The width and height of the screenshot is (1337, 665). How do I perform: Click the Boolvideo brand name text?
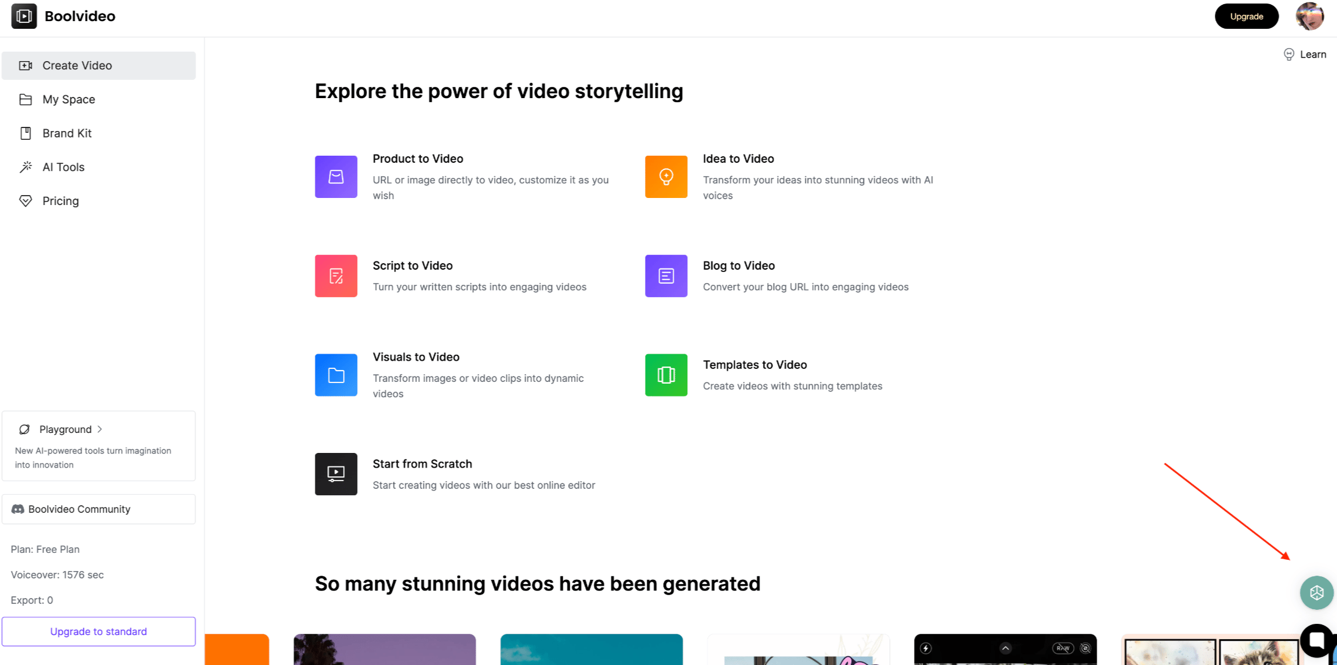(x=80, y=16)
